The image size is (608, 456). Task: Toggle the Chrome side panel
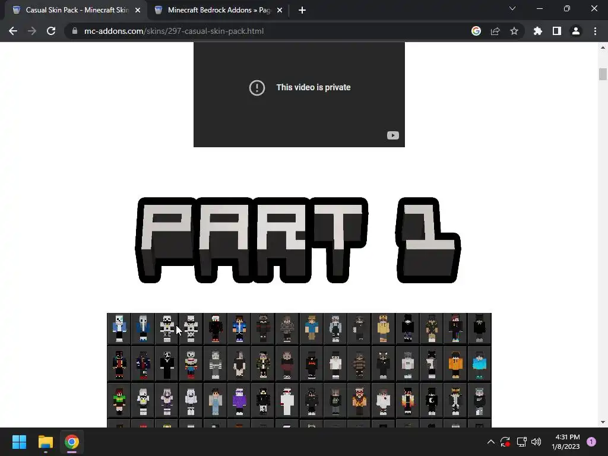[557, 31]
